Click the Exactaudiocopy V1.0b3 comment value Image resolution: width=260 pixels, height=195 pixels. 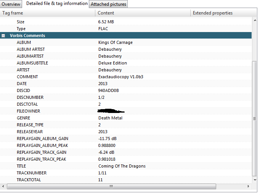pos(120,77)
